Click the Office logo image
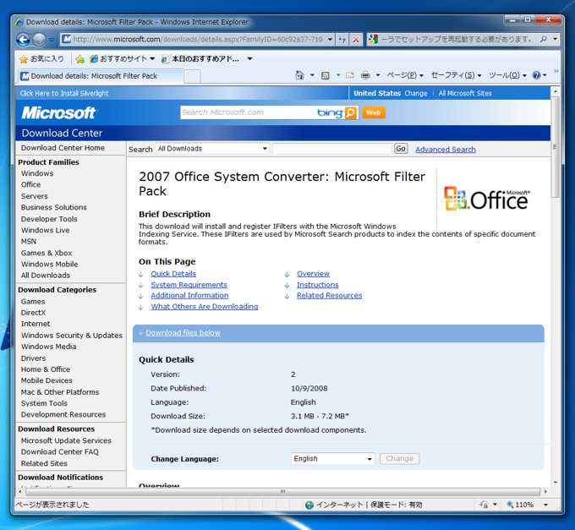Viewport: 575px width, 530px height. [487, 199]
